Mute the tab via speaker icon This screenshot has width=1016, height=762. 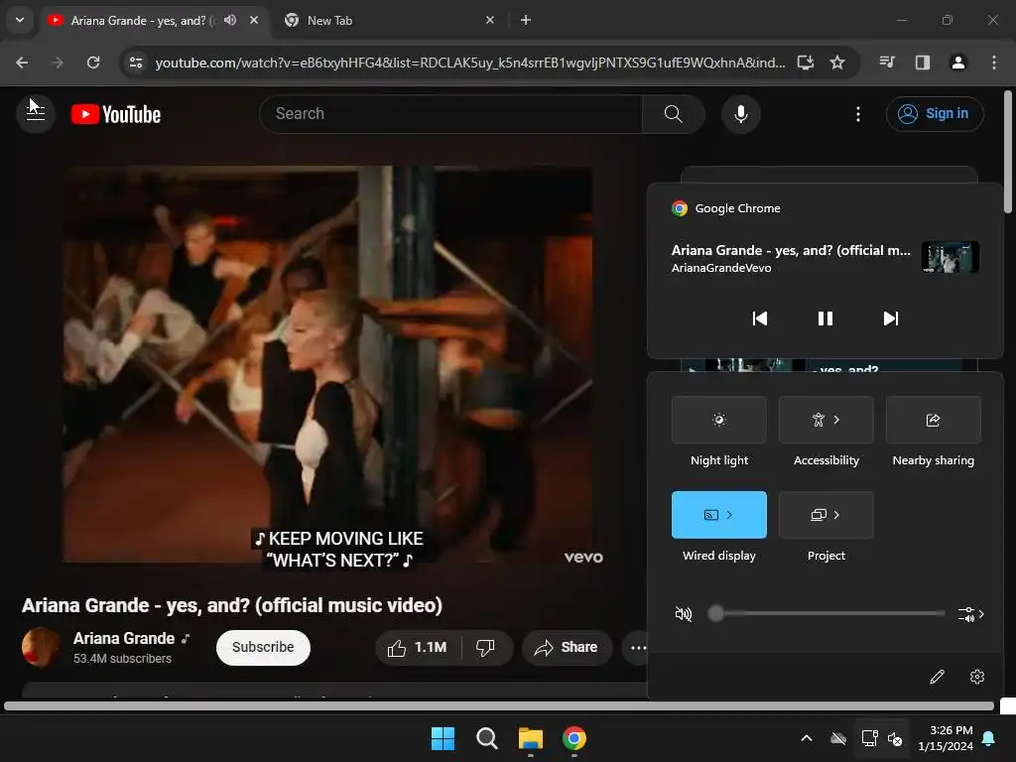click(230, 20)
